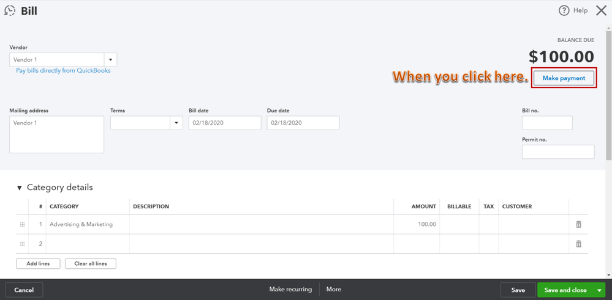Open Save and close options arrow
The height and width of the screenshot is (300, 612).
[599, 290]
